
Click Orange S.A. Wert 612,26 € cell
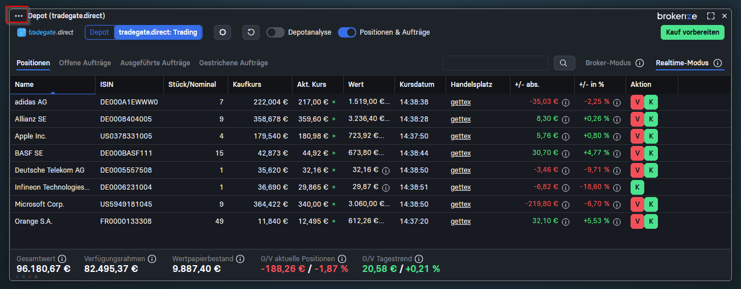(x=368, y=221)
